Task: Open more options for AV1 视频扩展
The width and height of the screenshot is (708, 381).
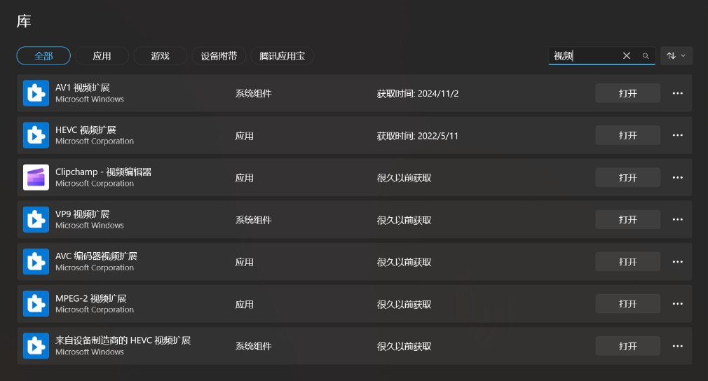Action: pos(677,93)
